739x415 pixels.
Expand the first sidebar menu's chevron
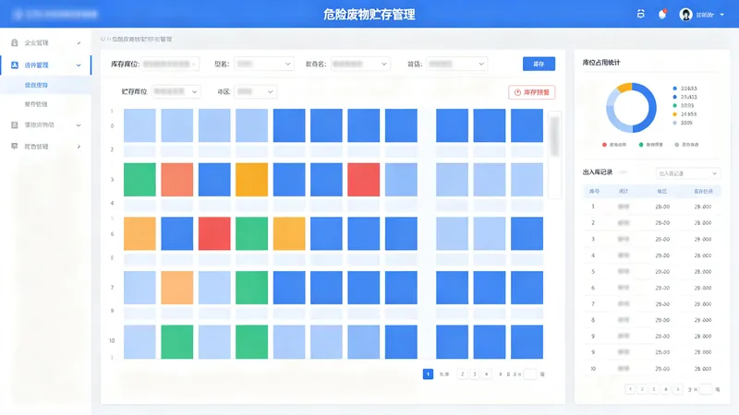click(79, 42)
